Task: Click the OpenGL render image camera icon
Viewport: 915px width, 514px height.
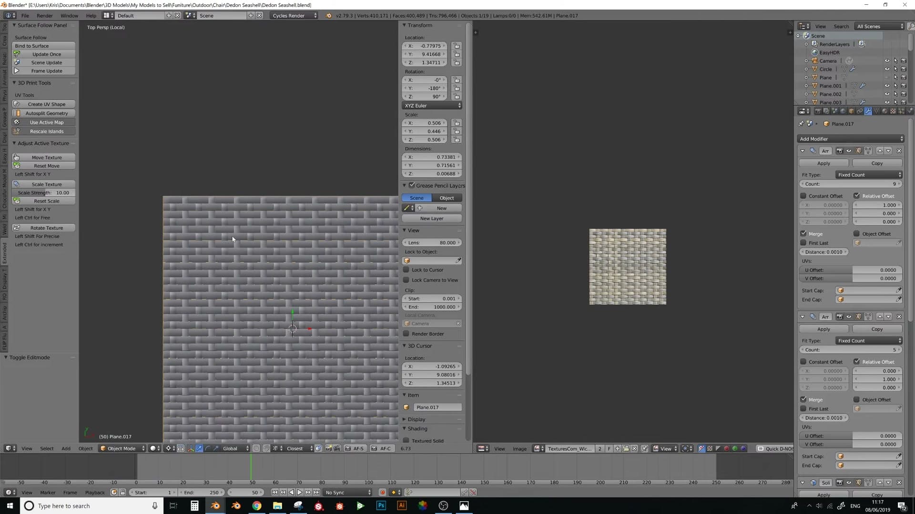Action: 328,448
